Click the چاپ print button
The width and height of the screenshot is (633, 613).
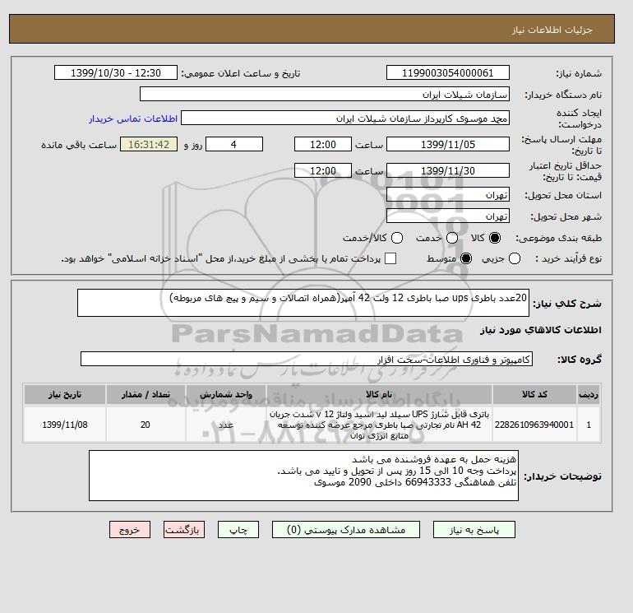tap(238, 530)
